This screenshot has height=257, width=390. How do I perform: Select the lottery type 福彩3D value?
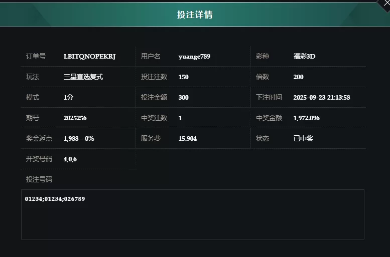[304, 56]
